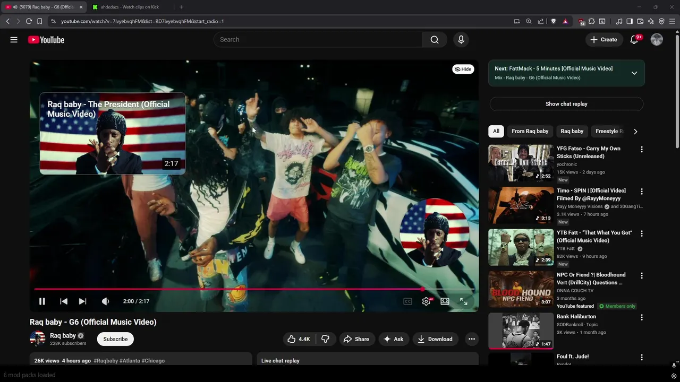The height and width of the screenshot is (382, 680).
Task: Open the playlist music note icon
Action: 619,21
